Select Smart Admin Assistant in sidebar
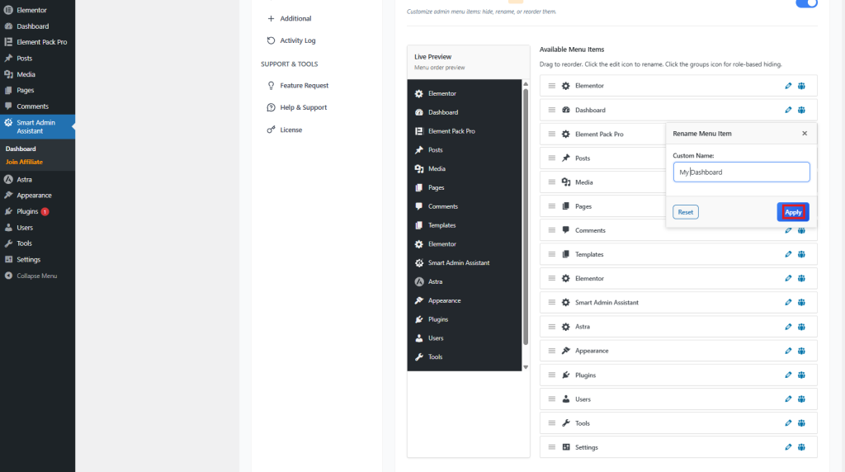The image size is (845, 472). click(x=37, y=126)
